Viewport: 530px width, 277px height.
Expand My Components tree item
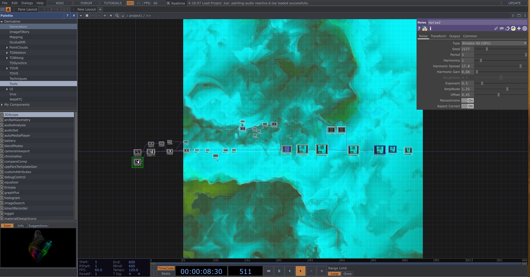click(2, 105)
